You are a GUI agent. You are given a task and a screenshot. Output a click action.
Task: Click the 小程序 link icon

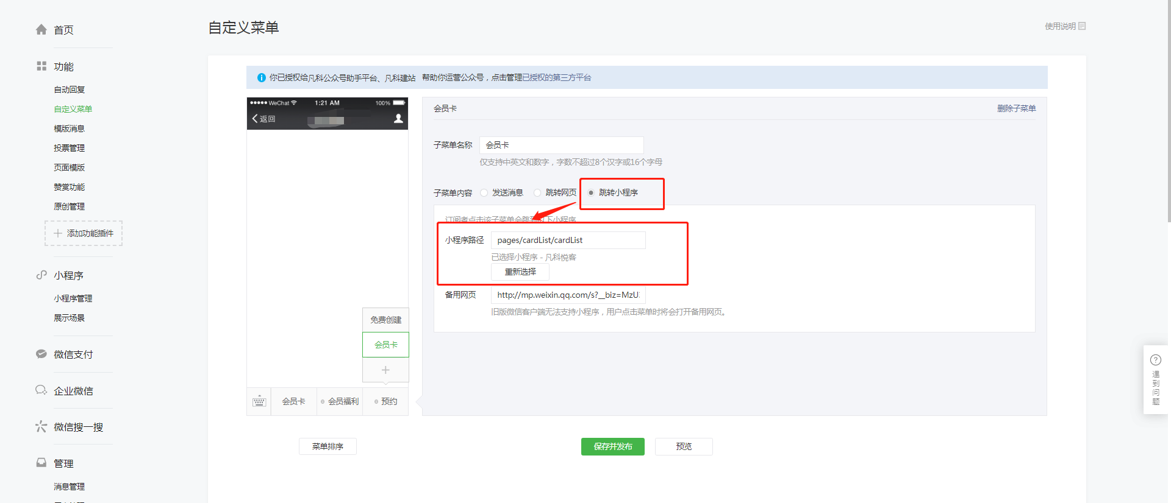41,275
